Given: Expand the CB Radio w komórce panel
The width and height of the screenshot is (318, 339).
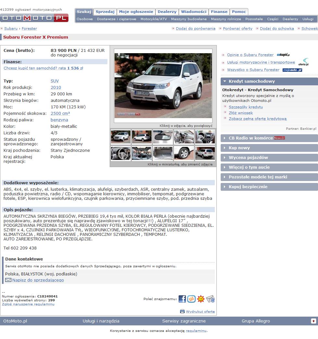Looking at the screenshot, I should [x=269, y=138].
